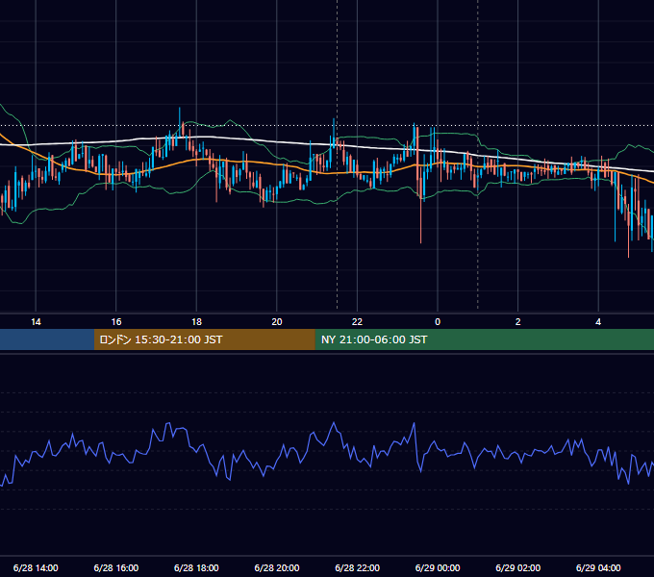Click the 6/29 02:00 date label
The width and height of the screenshot is (654, 577).
[x=518, y=567]
